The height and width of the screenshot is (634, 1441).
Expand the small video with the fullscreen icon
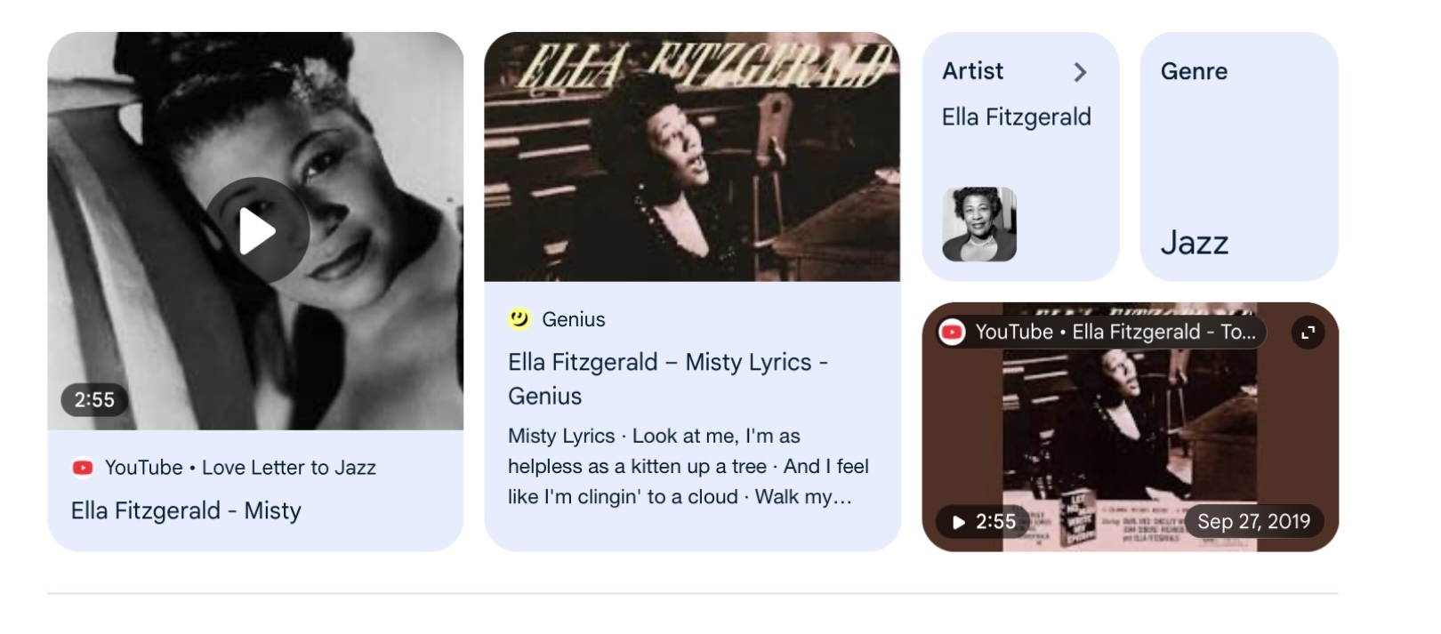click(x=1308, y=333)
